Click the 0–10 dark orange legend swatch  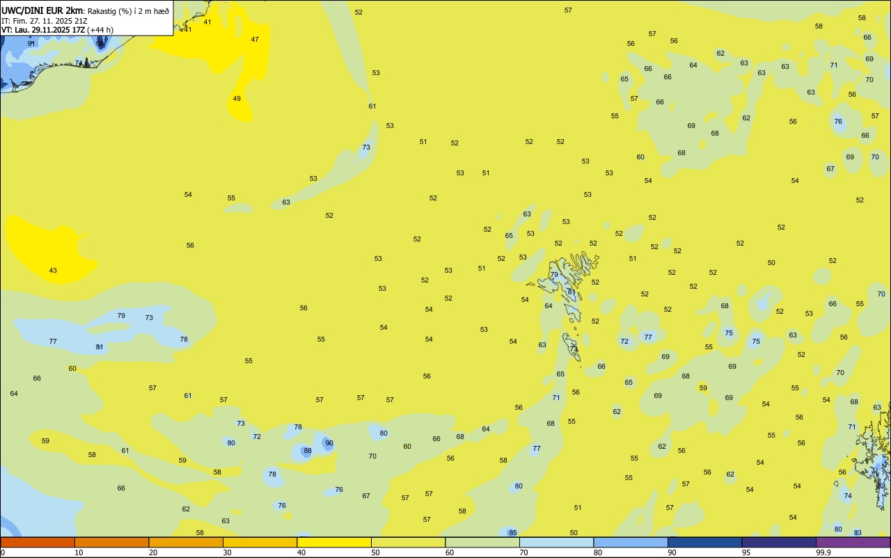pos(38,542)
